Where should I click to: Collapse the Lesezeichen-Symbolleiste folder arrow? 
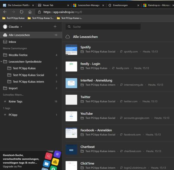pos(1,62)
